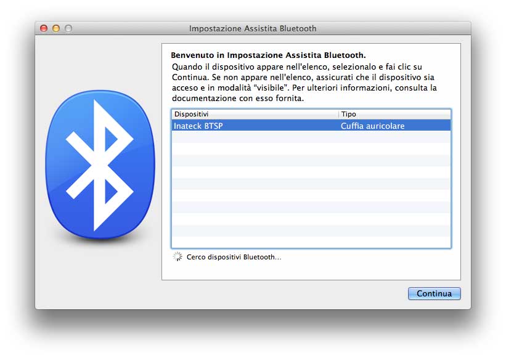Click the gray zoom window button
The width and height of the screenshot is (506, 358).
click(68, 28)
